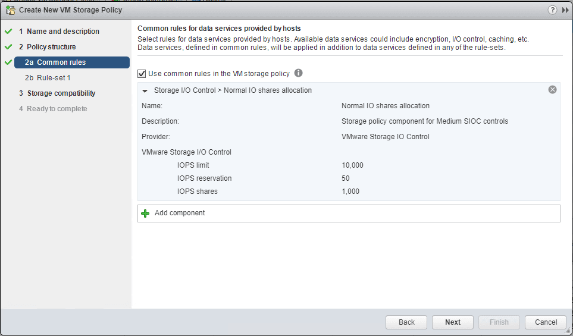
Task: Remove the Storage I/O Control component
Action: [x=552, y=90]
